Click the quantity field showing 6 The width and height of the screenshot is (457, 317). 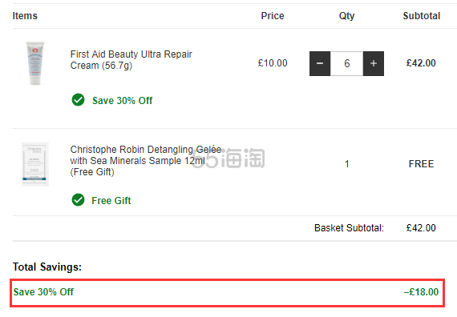coord(346,63)
